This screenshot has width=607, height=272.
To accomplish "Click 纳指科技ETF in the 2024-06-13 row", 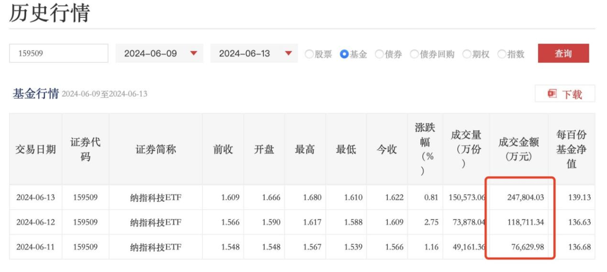I will 156,198.
